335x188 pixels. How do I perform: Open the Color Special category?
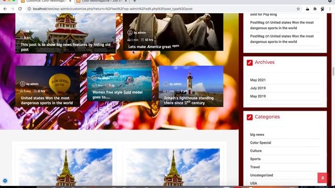tap(261, 143)
